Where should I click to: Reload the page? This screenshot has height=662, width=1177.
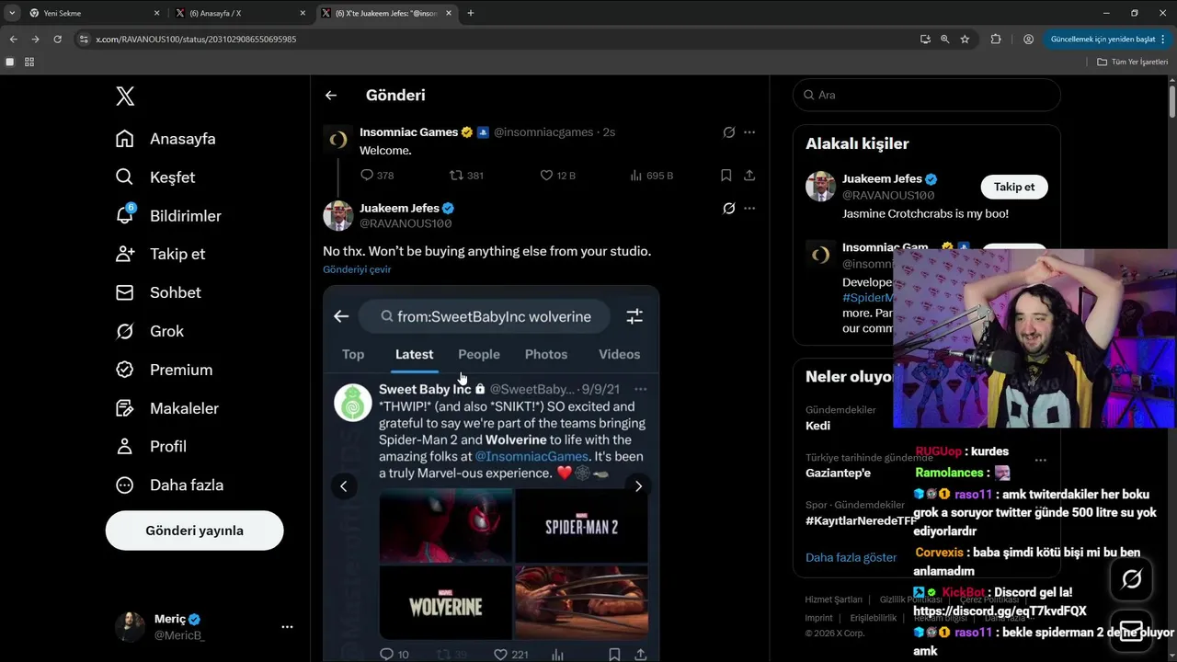pos(57,40)
